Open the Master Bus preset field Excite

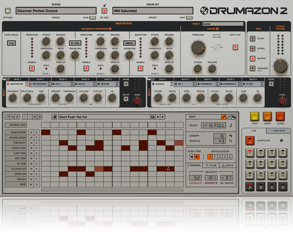(223, 24)
